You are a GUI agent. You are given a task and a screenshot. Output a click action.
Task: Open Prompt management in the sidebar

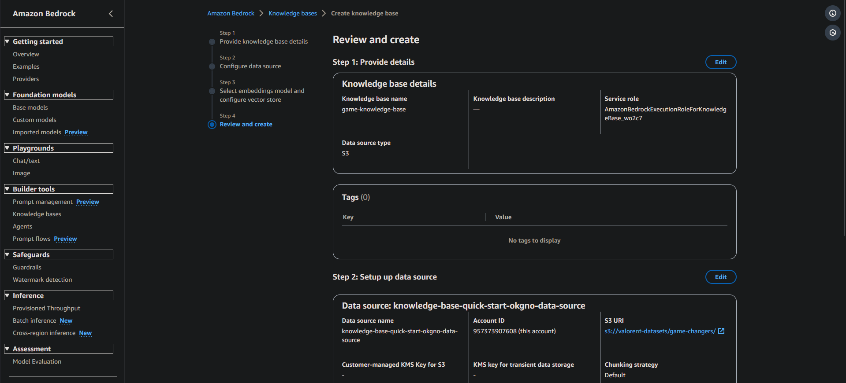[x=43, y=202]
